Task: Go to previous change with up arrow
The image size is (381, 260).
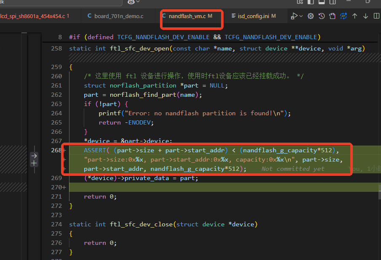Action: point(354,16)
